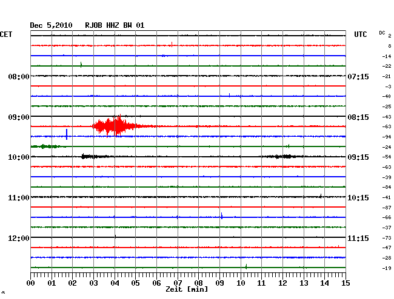Click red spike near minute 07 on second trace
The width and height of the screenshot is (394, 299).
pyautogui.click(x=172, y=44)
